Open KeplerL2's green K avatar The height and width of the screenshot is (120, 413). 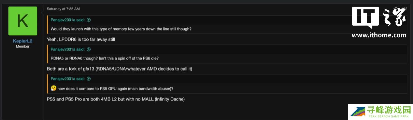pyautogui.click(x=22, y=21)
